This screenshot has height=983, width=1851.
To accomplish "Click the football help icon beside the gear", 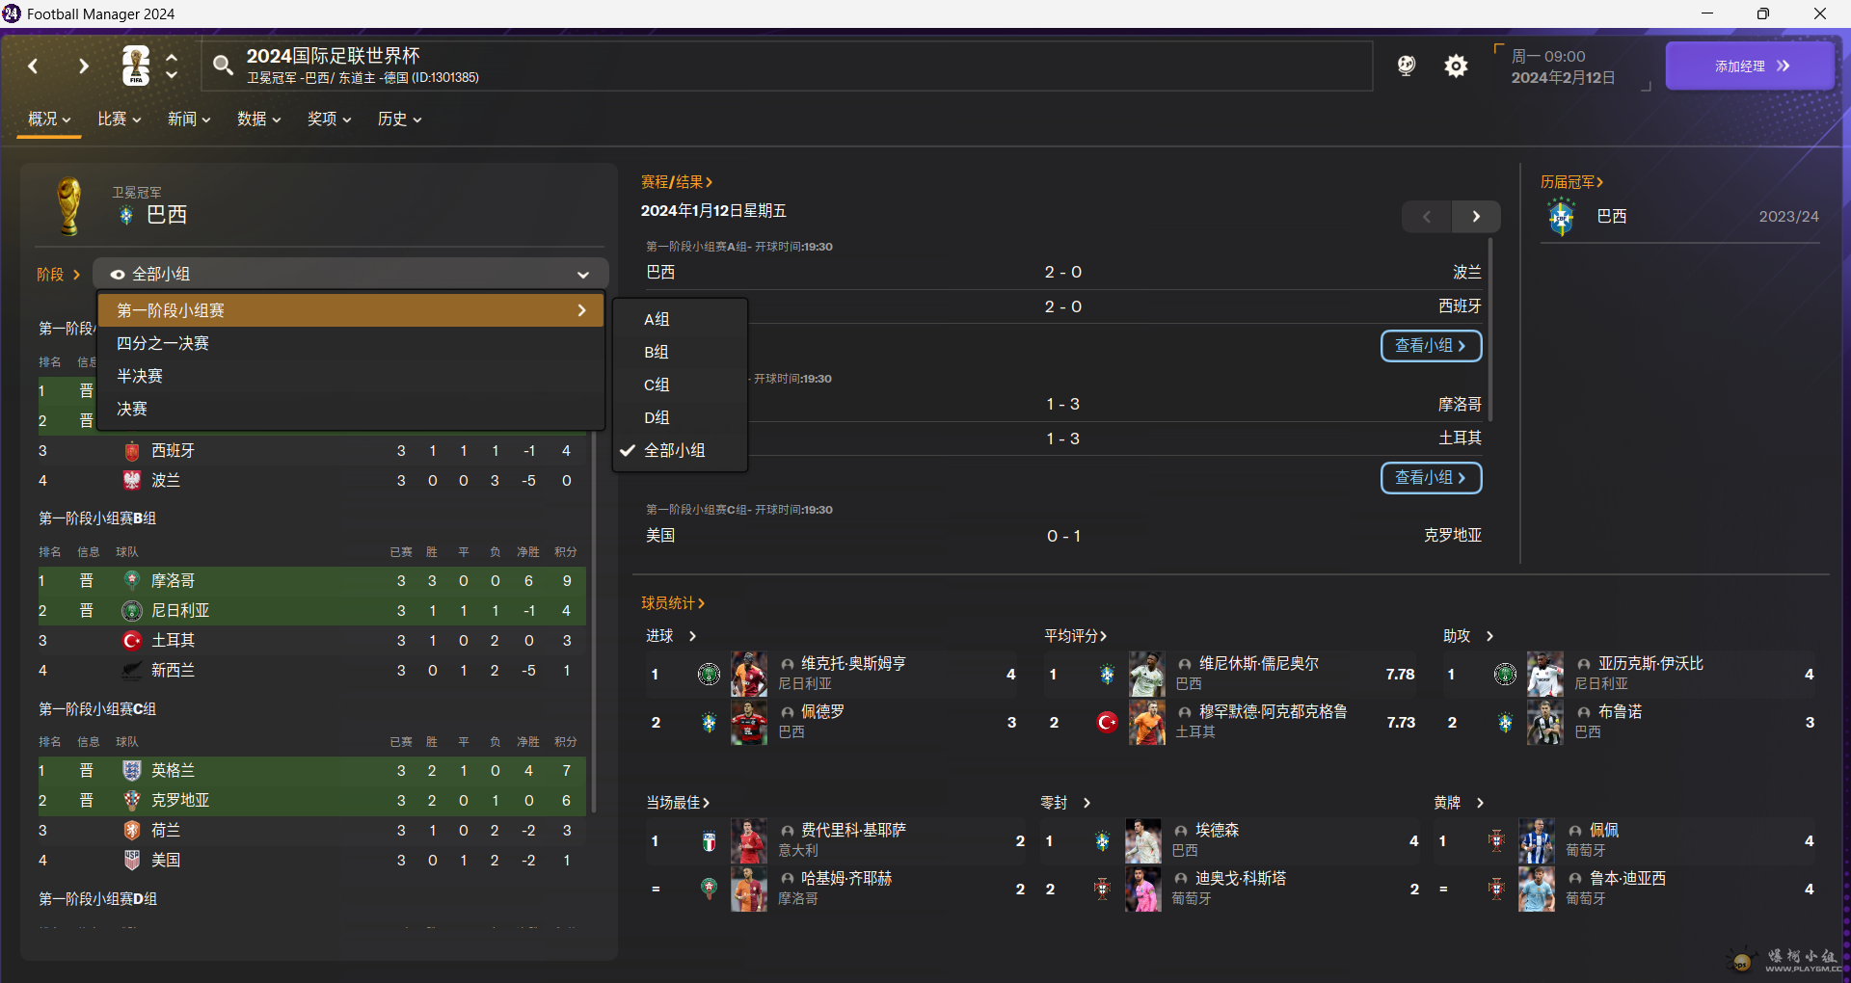I will (x=1407, y=66).
